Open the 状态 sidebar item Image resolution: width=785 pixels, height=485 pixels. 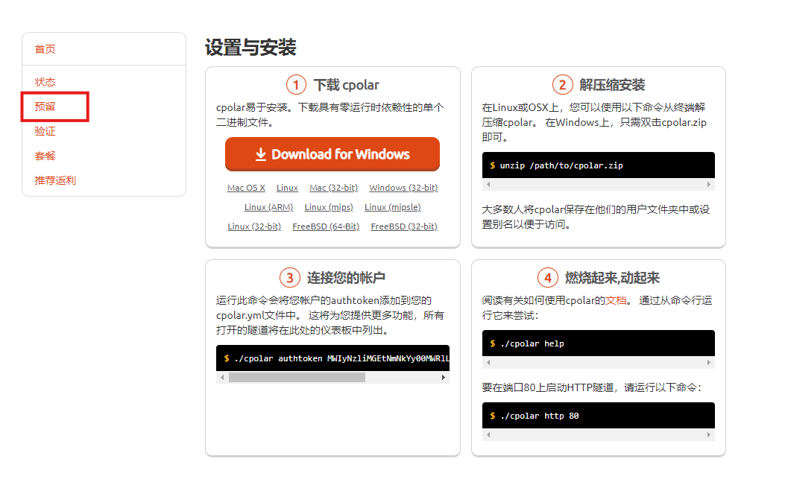click(x=45, y=82)
